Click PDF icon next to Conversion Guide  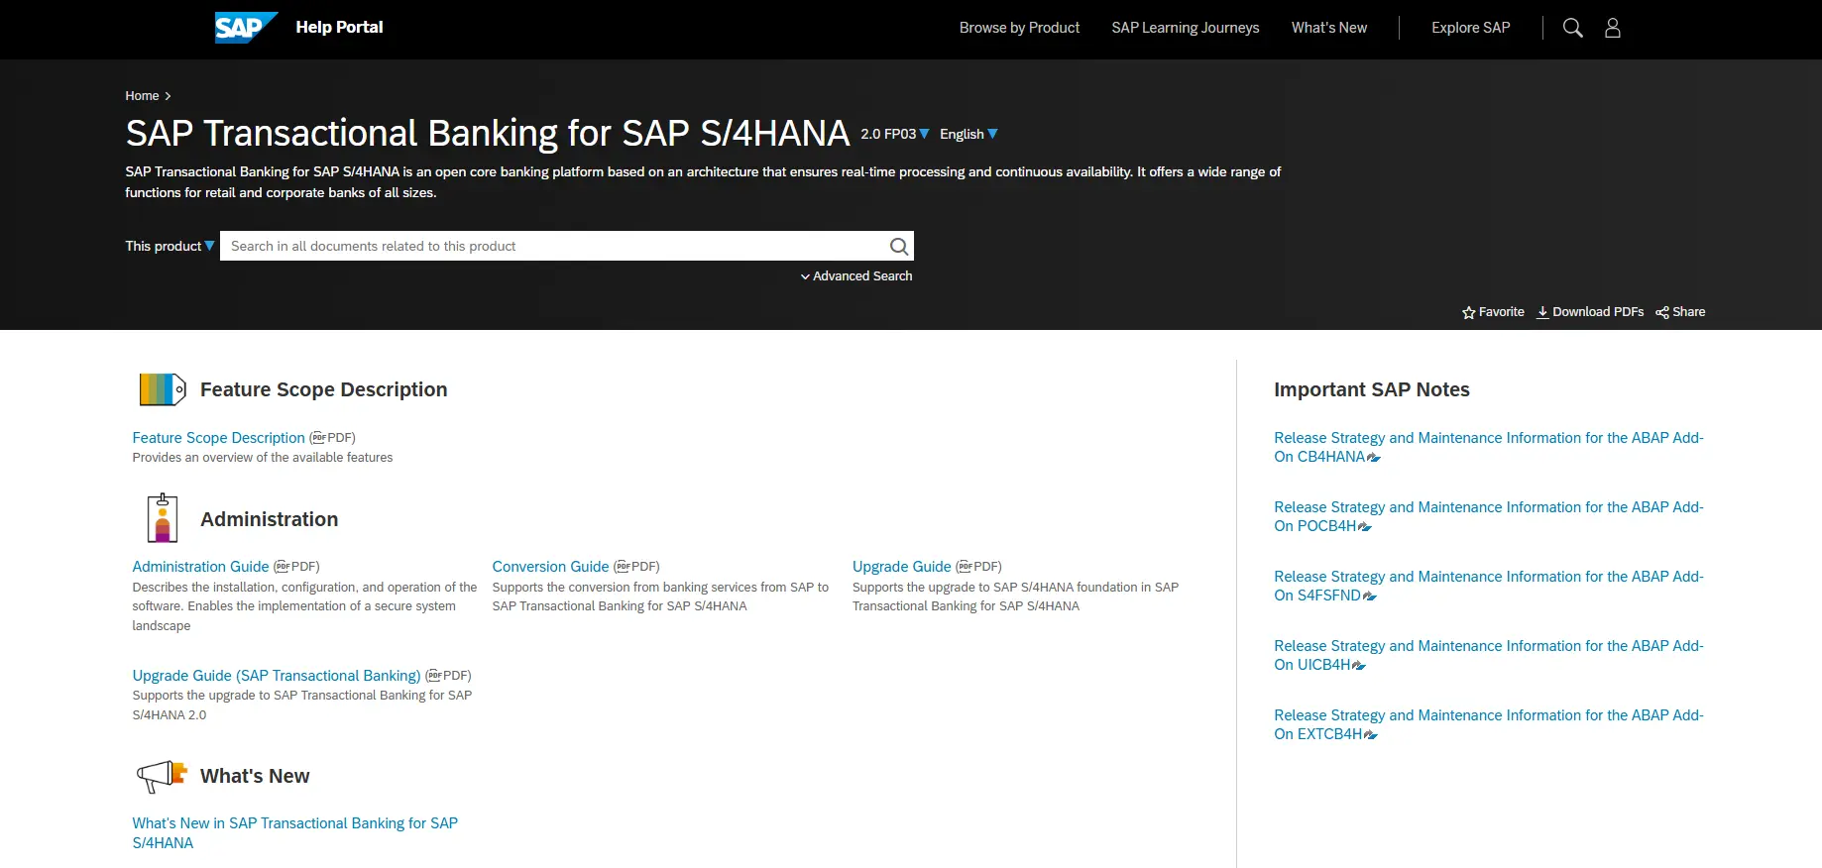(x=623, y=567)
